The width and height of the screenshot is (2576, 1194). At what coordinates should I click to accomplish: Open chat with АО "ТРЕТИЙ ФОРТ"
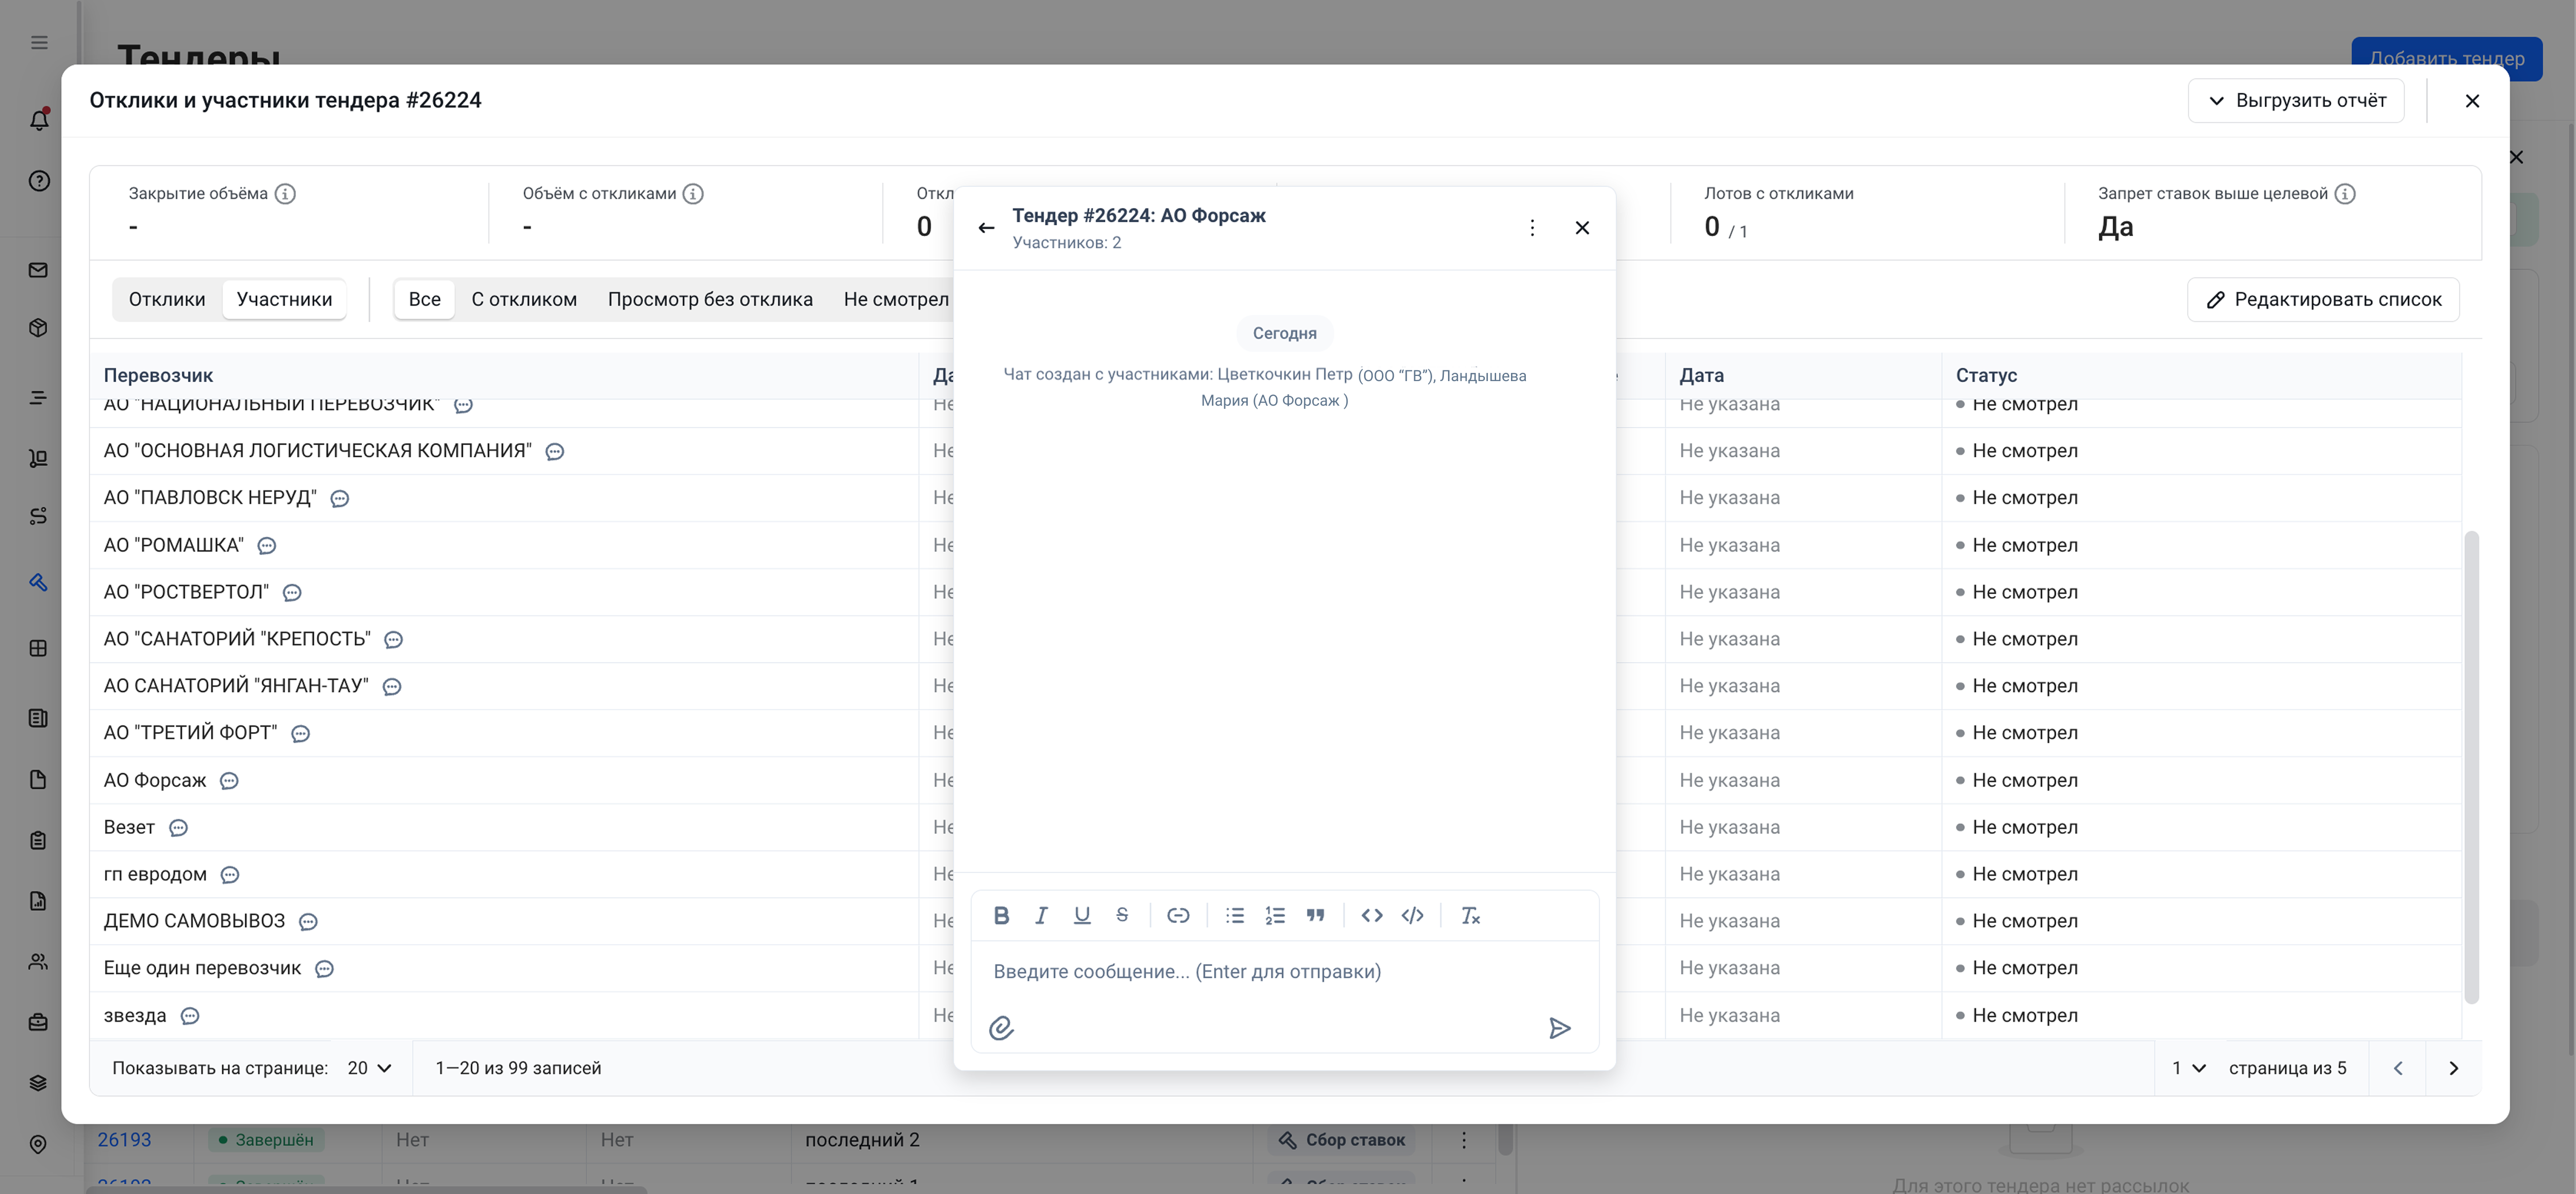[x=300, y=734]
